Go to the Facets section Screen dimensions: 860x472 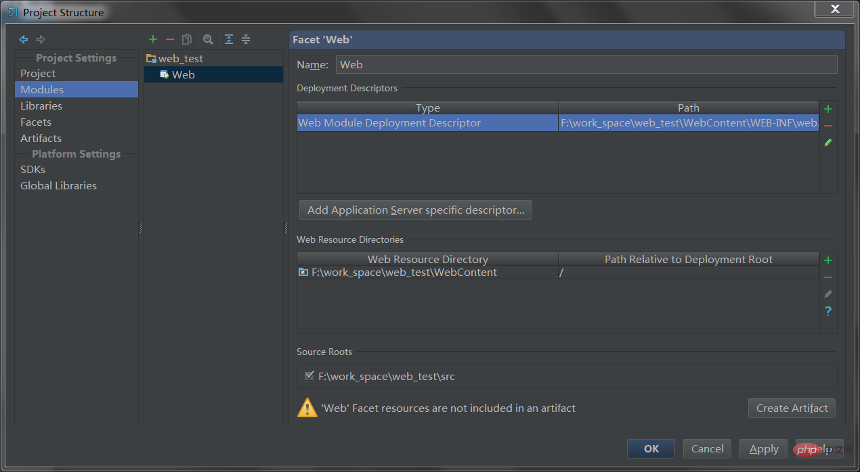pyautogui.click(x=36, y=122)
